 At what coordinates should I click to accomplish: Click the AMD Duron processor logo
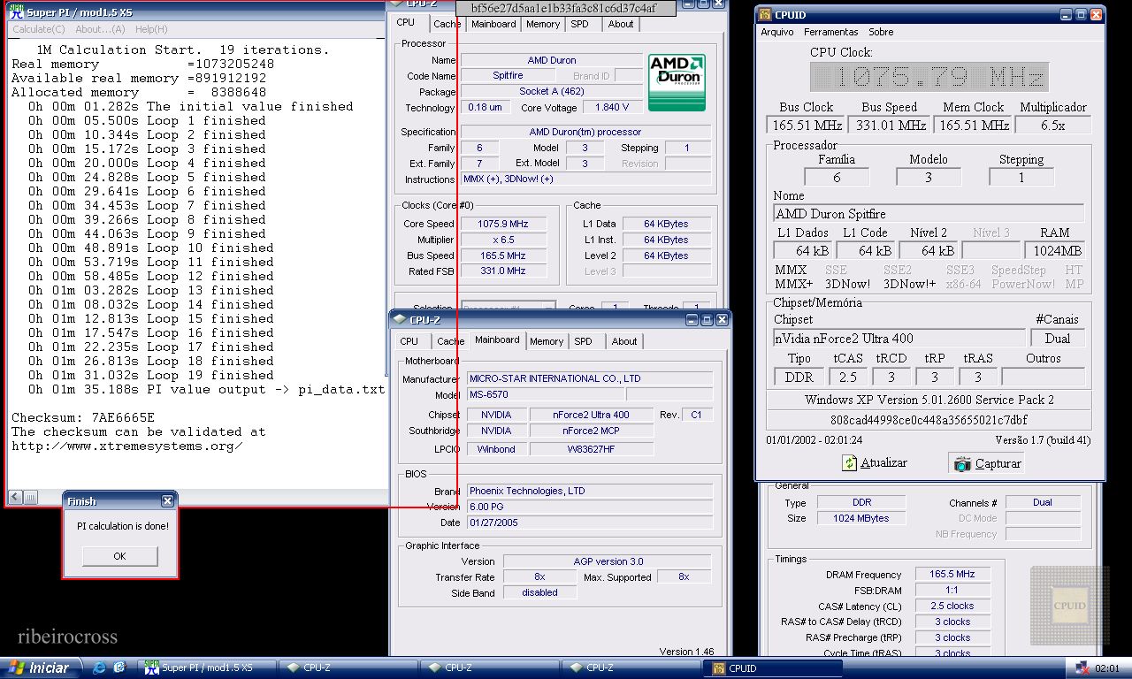point(677,82)
